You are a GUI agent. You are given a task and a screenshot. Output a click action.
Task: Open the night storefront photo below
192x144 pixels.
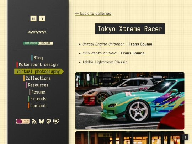[130, 138]
